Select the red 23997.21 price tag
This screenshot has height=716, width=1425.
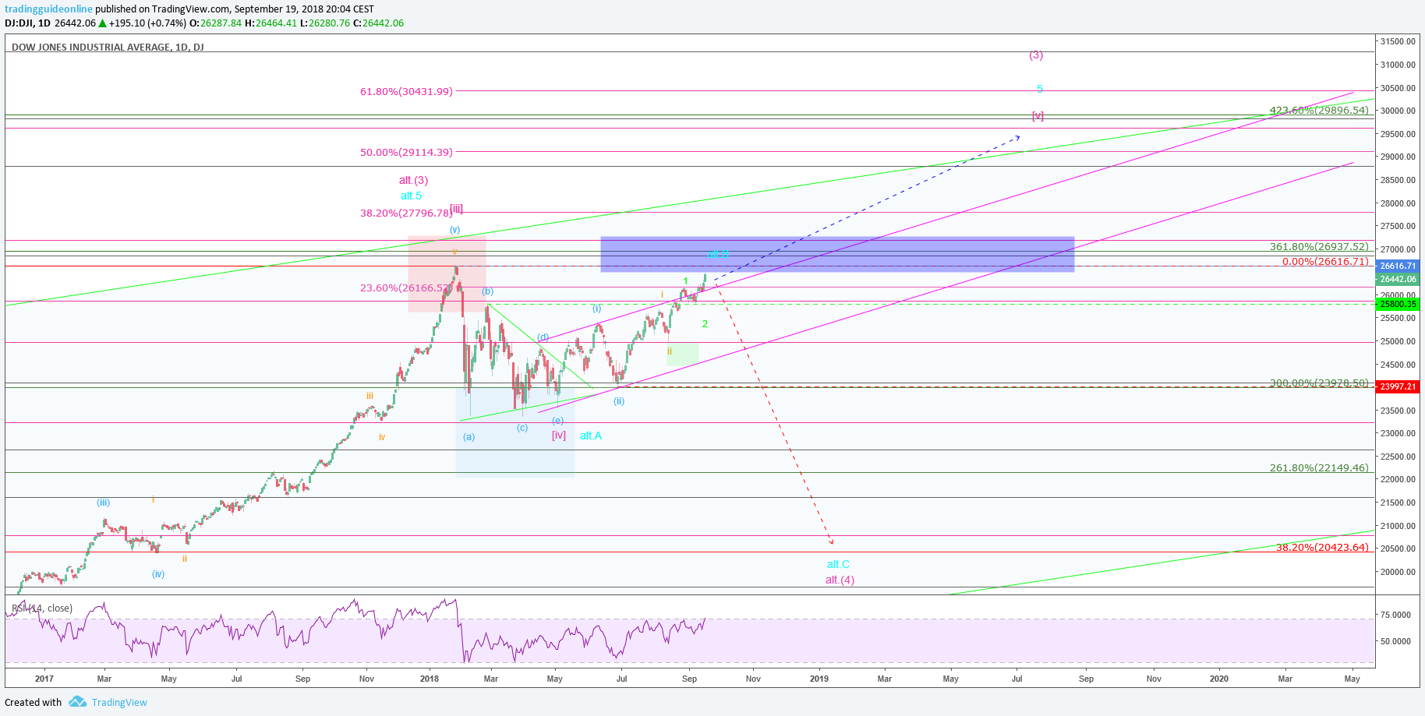pyautogui.click(x=1398, y=386)
